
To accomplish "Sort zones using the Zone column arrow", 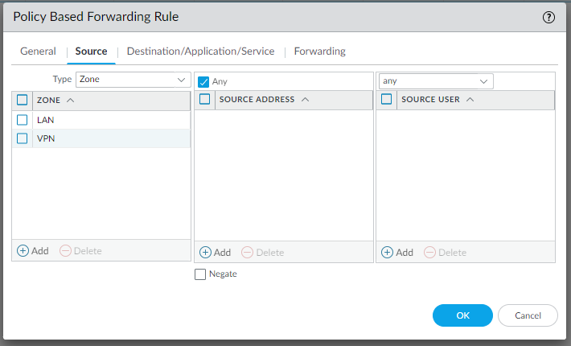I will click(71, 100).
